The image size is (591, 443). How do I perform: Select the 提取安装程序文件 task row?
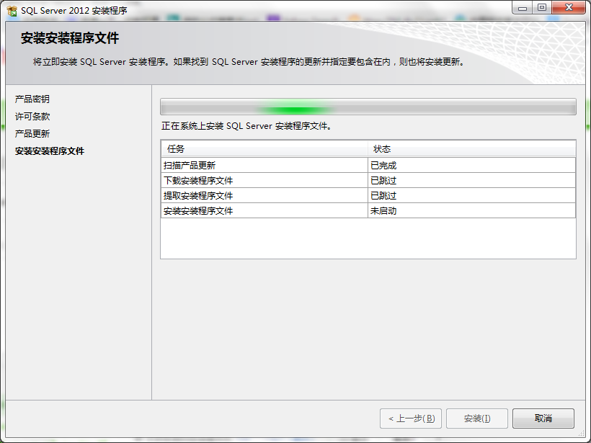(x=368, y=195)
